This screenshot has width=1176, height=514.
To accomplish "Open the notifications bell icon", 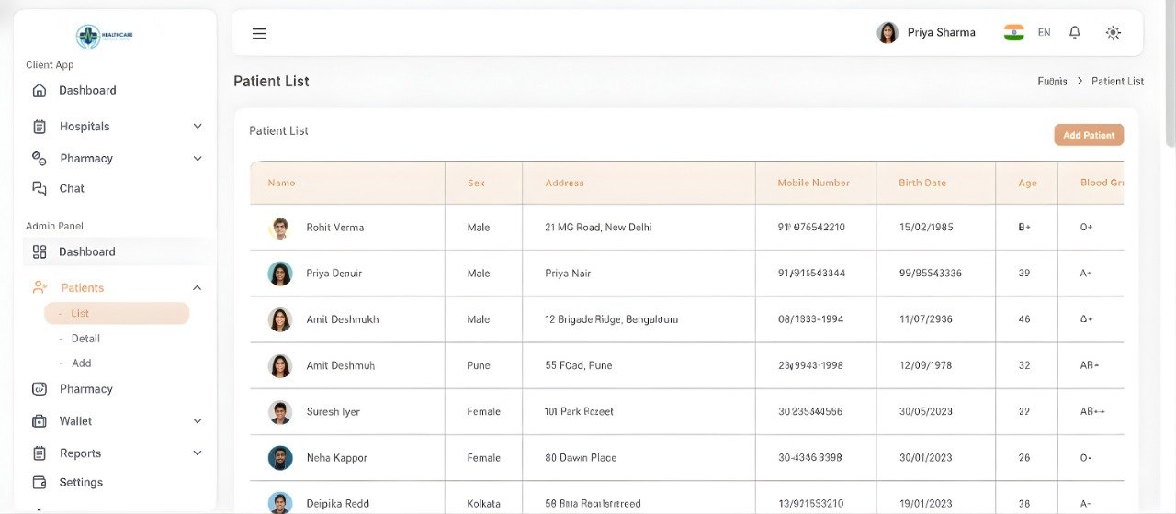I will 1074,32.
